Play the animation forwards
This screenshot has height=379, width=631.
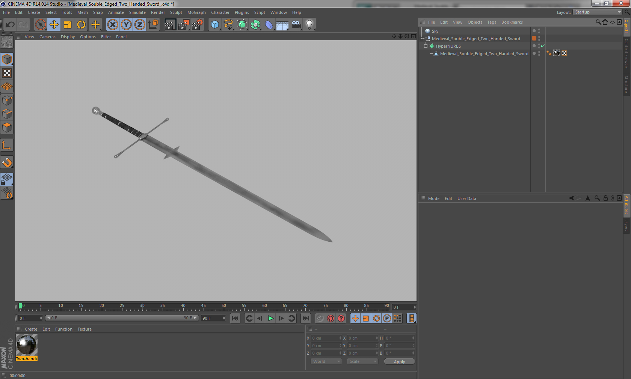(270, 318)
